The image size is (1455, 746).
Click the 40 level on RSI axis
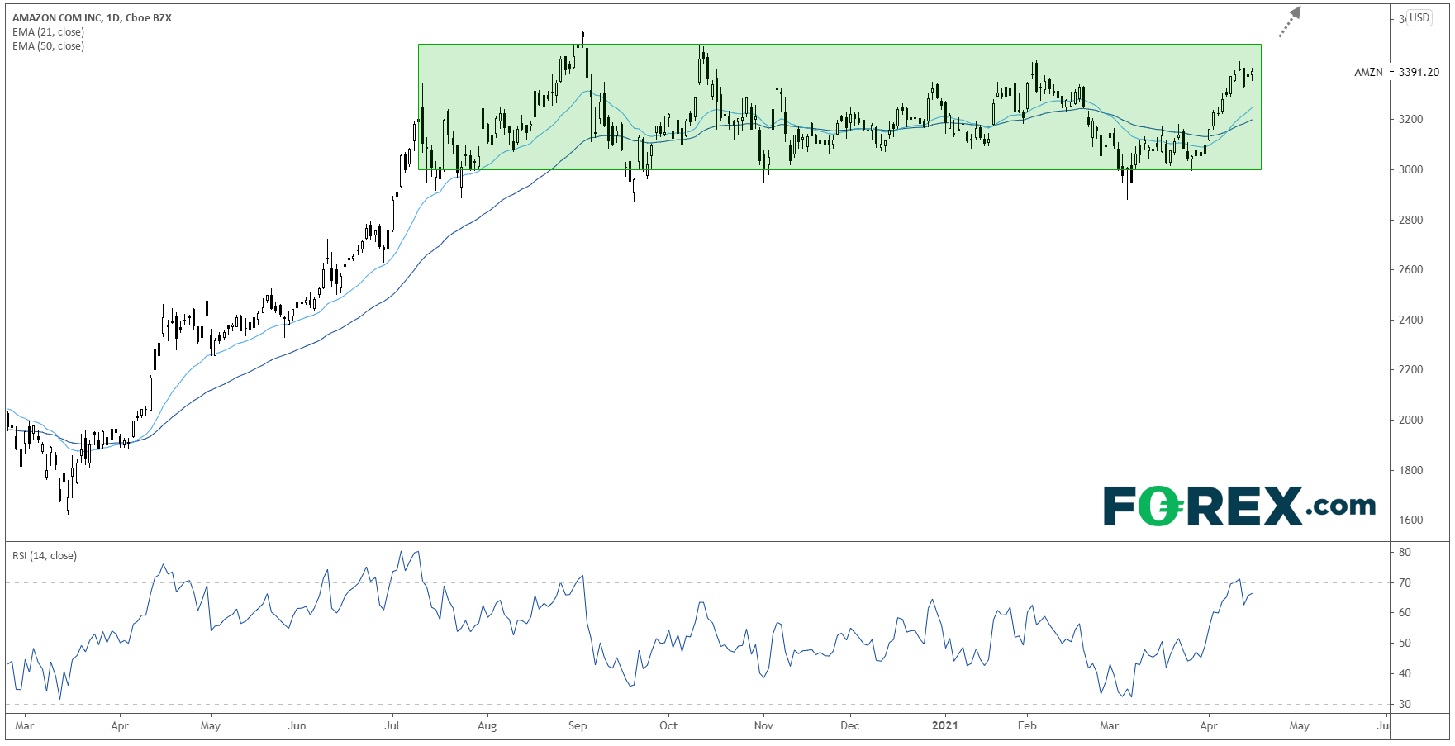click(x=1405, y=673)
